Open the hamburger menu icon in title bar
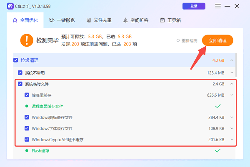This screenshot has height=167, width=250. pyautogui.click(x=218, y=6)
